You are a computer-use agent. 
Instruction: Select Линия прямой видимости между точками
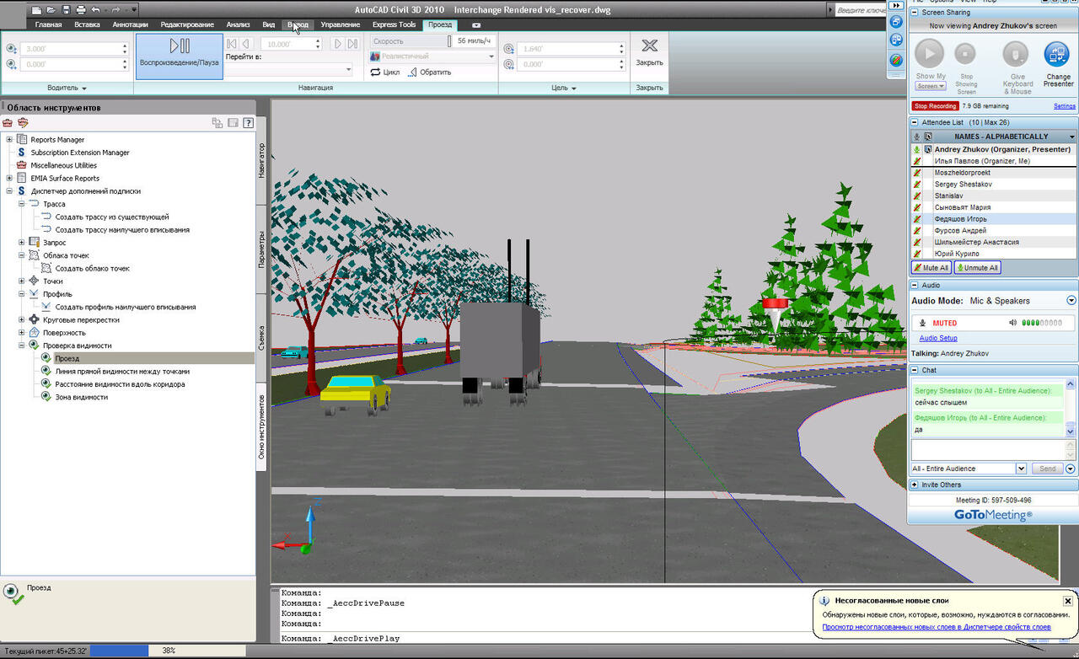click(x=122, y=371)
